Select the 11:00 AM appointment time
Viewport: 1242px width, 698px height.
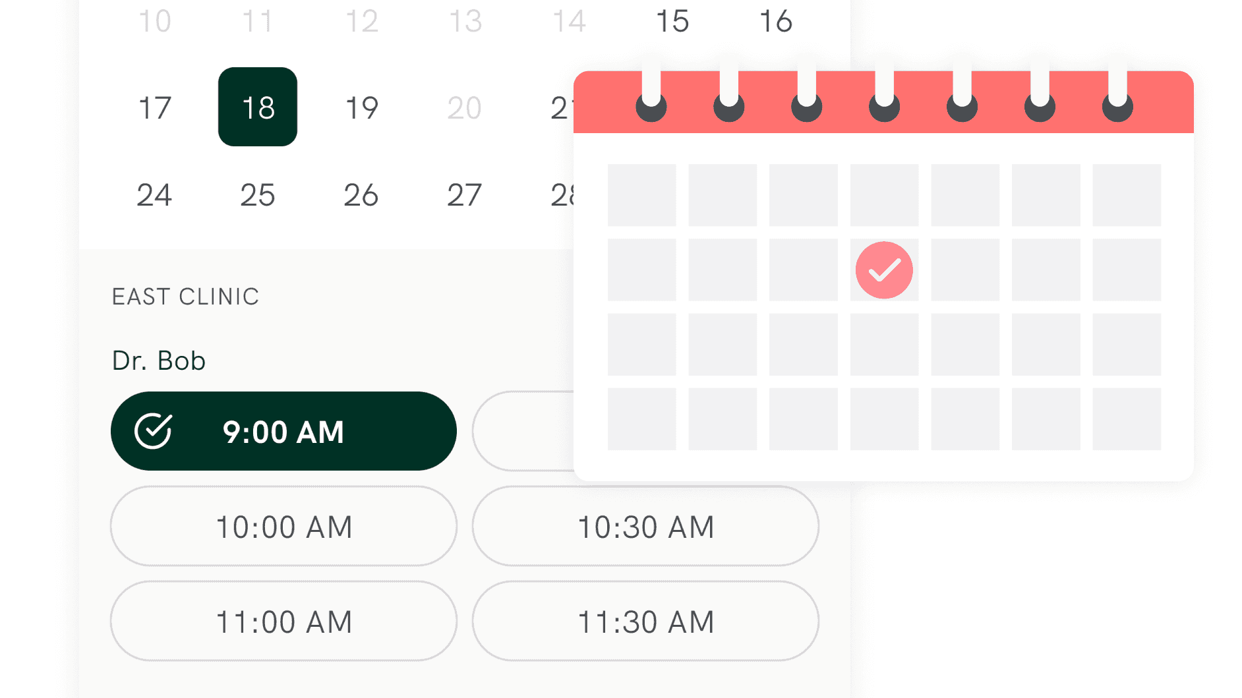pyautogui.click(x=283, y=622)
